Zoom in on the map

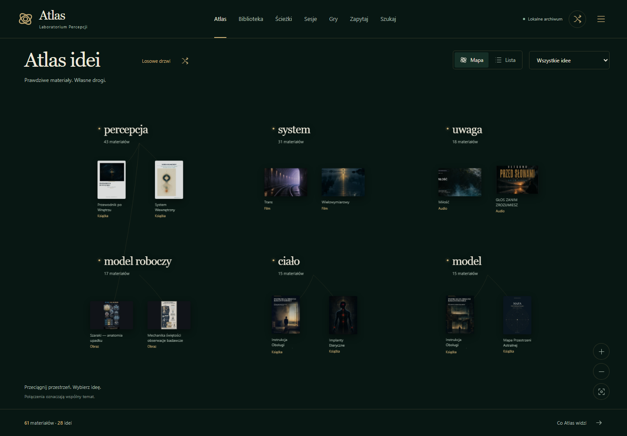(x=601, y=351)
